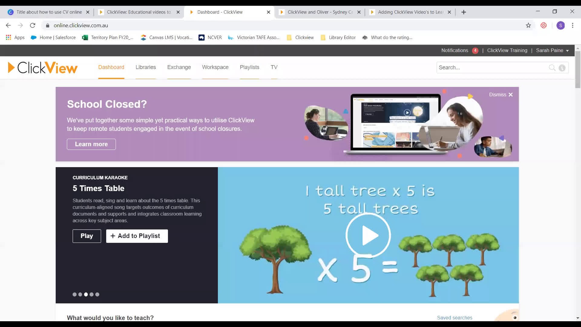Dismiss the School Closed banner
Image resolution: width=581 pixels, height=327 pixels.
[x=501, y=95]
